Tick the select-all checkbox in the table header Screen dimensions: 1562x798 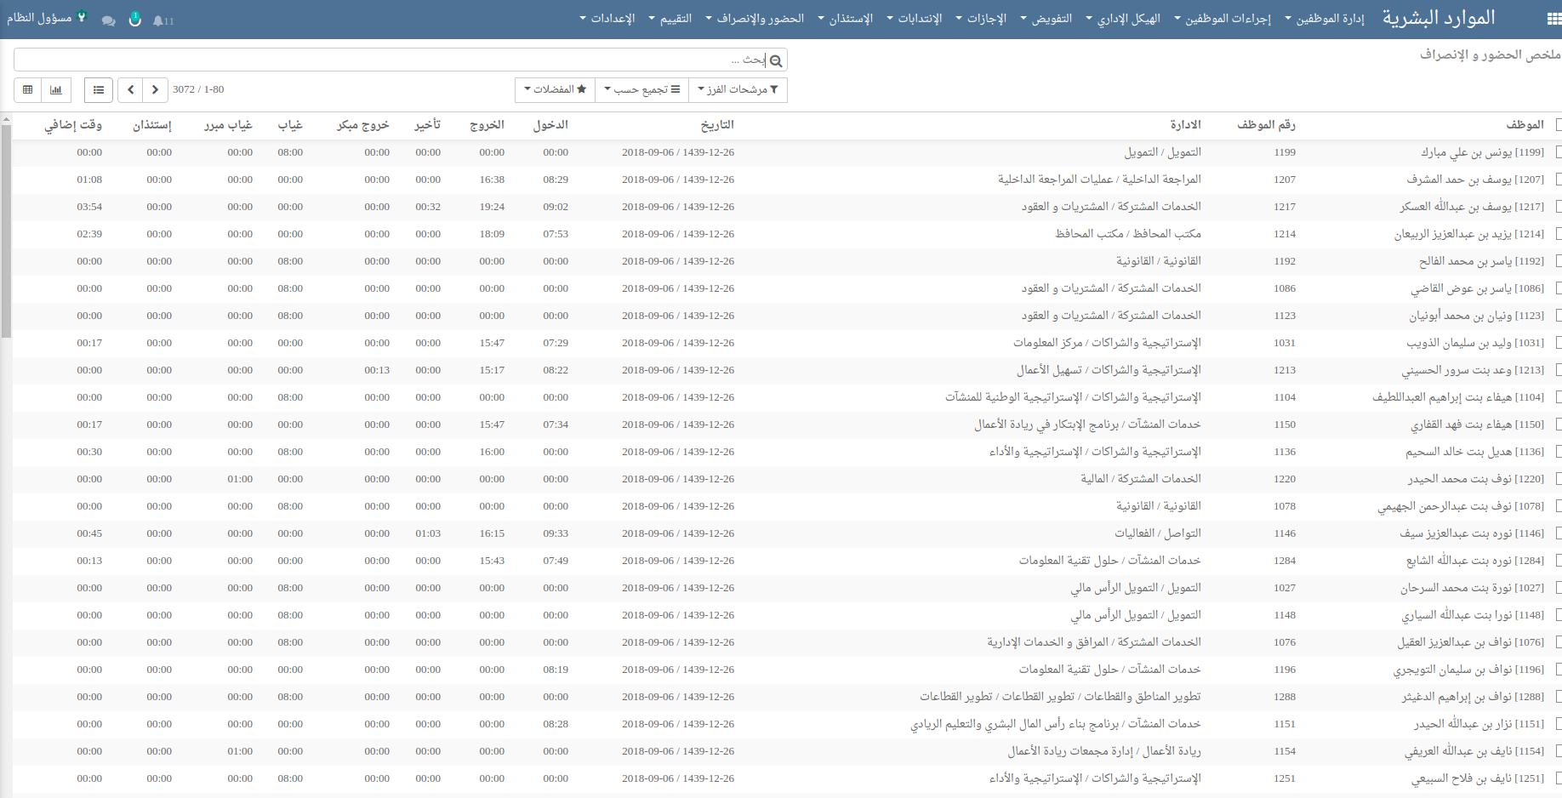click(x=1558, y=125)
